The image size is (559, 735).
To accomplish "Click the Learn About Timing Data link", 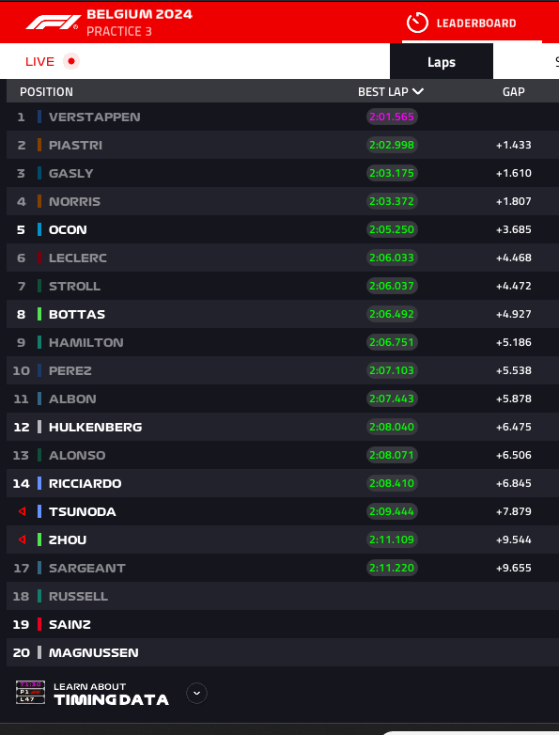I will coord(112,694).
